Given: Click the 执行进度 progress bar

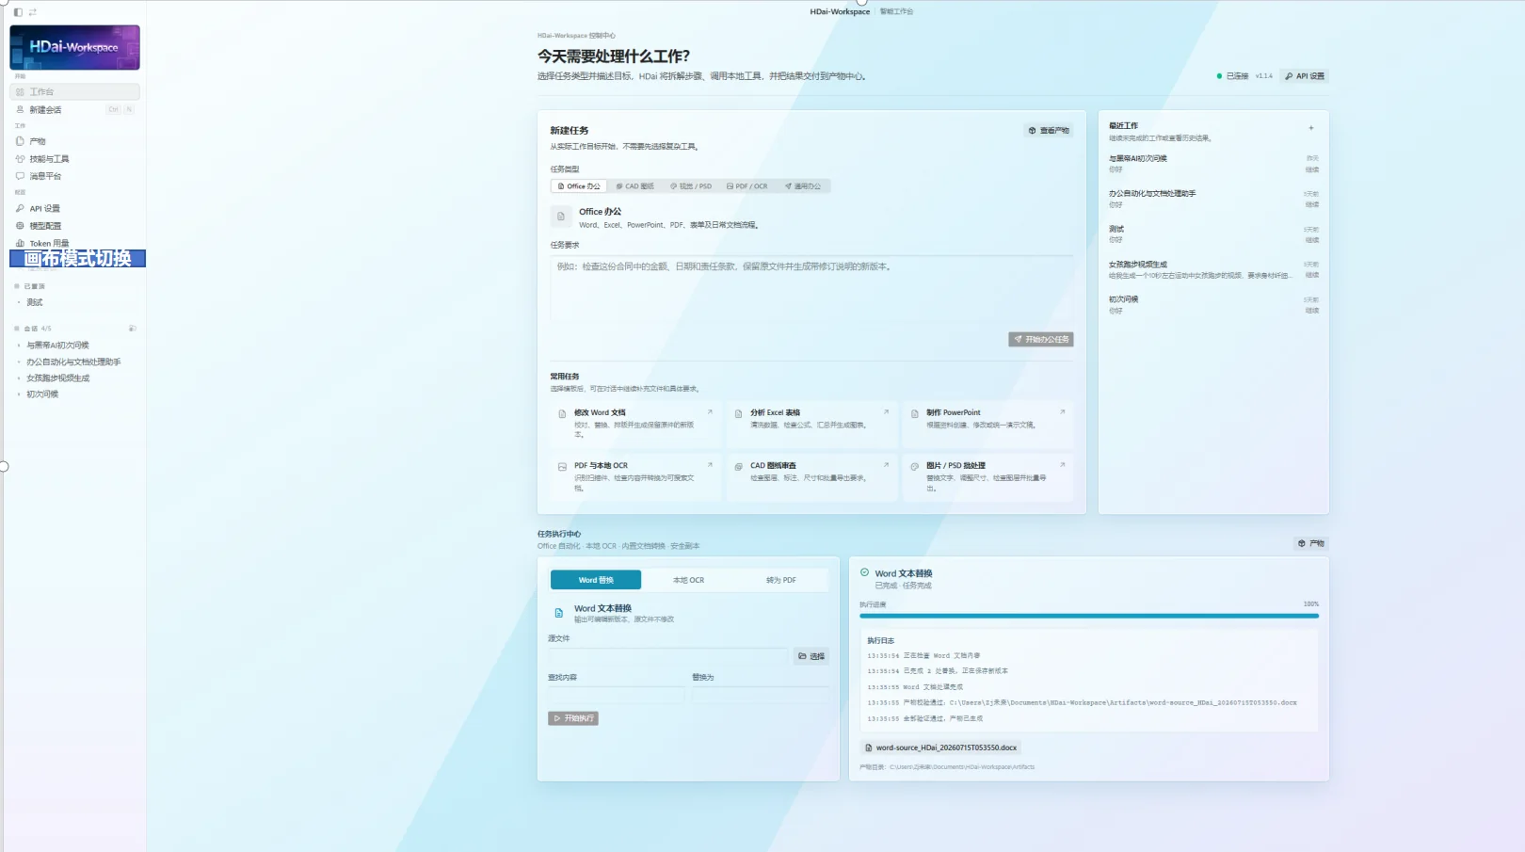Looking at the screenshot, I should coord(1089,616).
